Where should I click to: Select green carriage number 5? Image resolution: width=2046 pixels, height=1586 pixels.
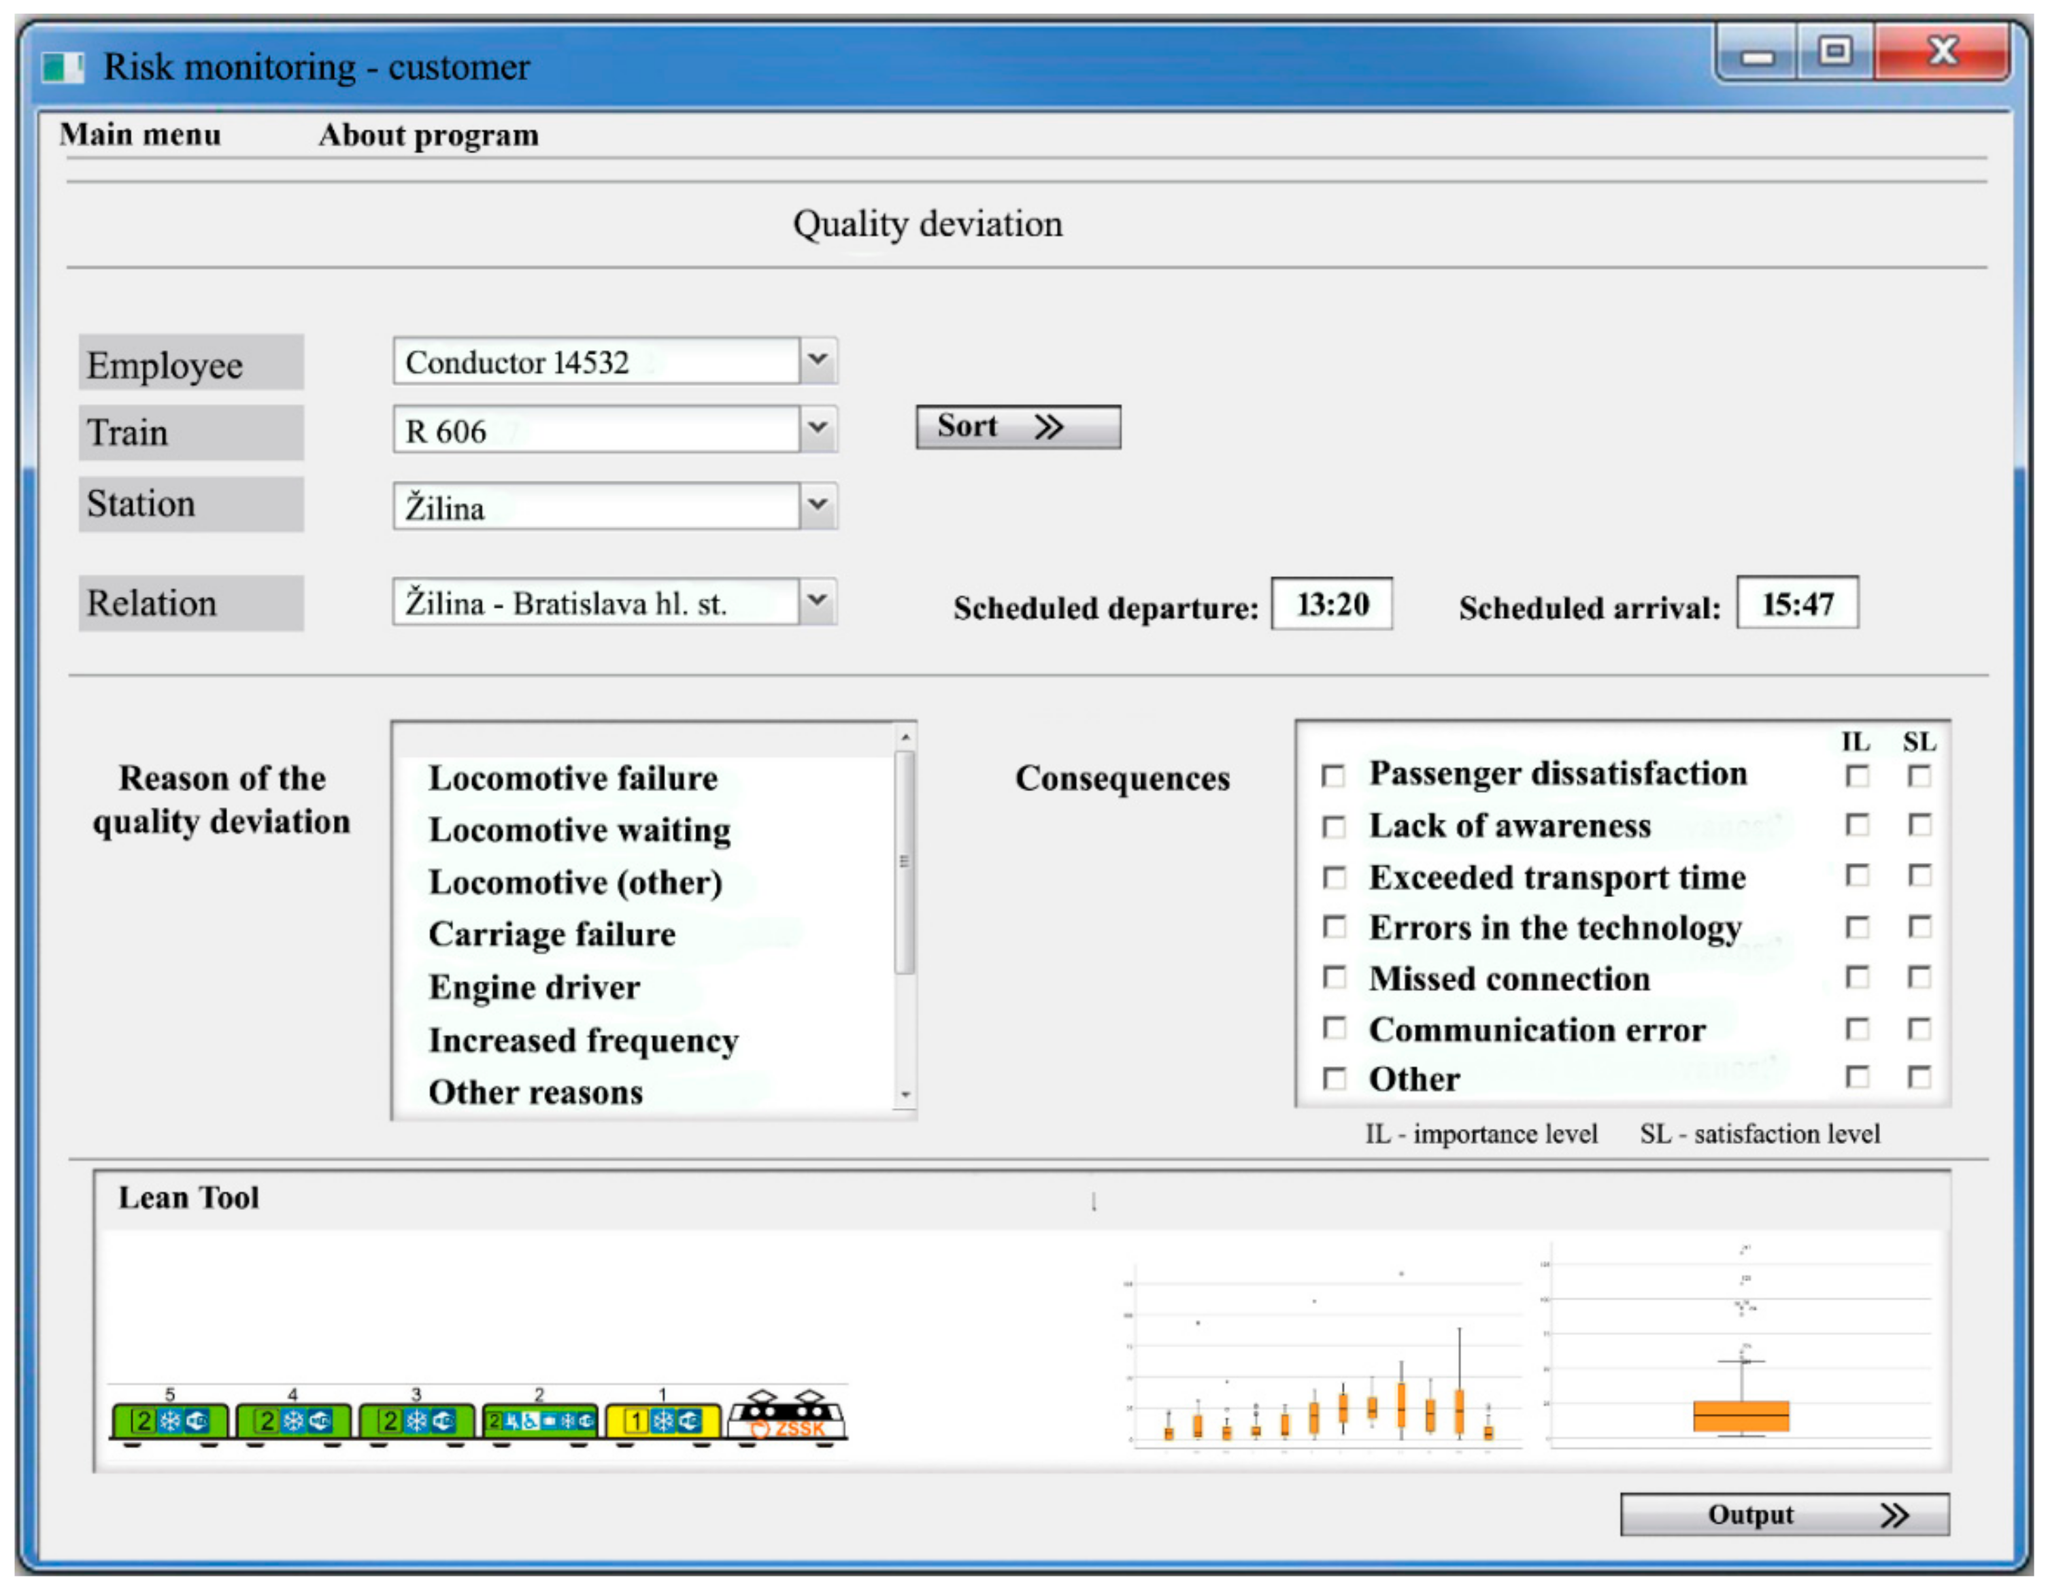[x=169, y=1420]
